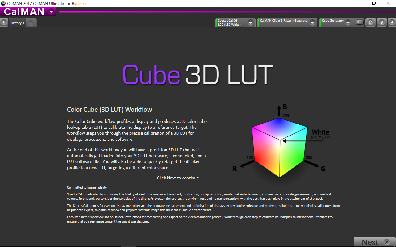Click the Cube 3D LUT title
Image resolution: width=396 pixels, height=247 pixels.
pos(197,75)
